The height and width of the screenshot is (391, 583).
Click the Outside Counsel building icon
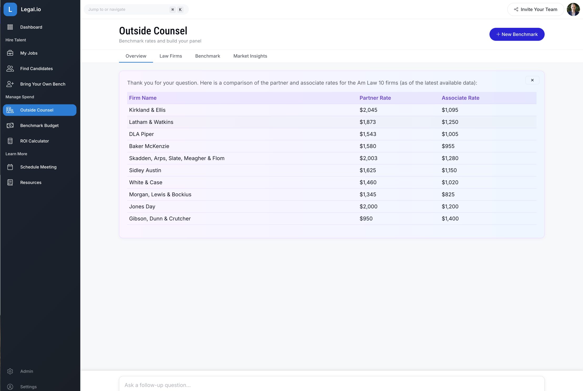pyautogui.click(x=10, y=110)
